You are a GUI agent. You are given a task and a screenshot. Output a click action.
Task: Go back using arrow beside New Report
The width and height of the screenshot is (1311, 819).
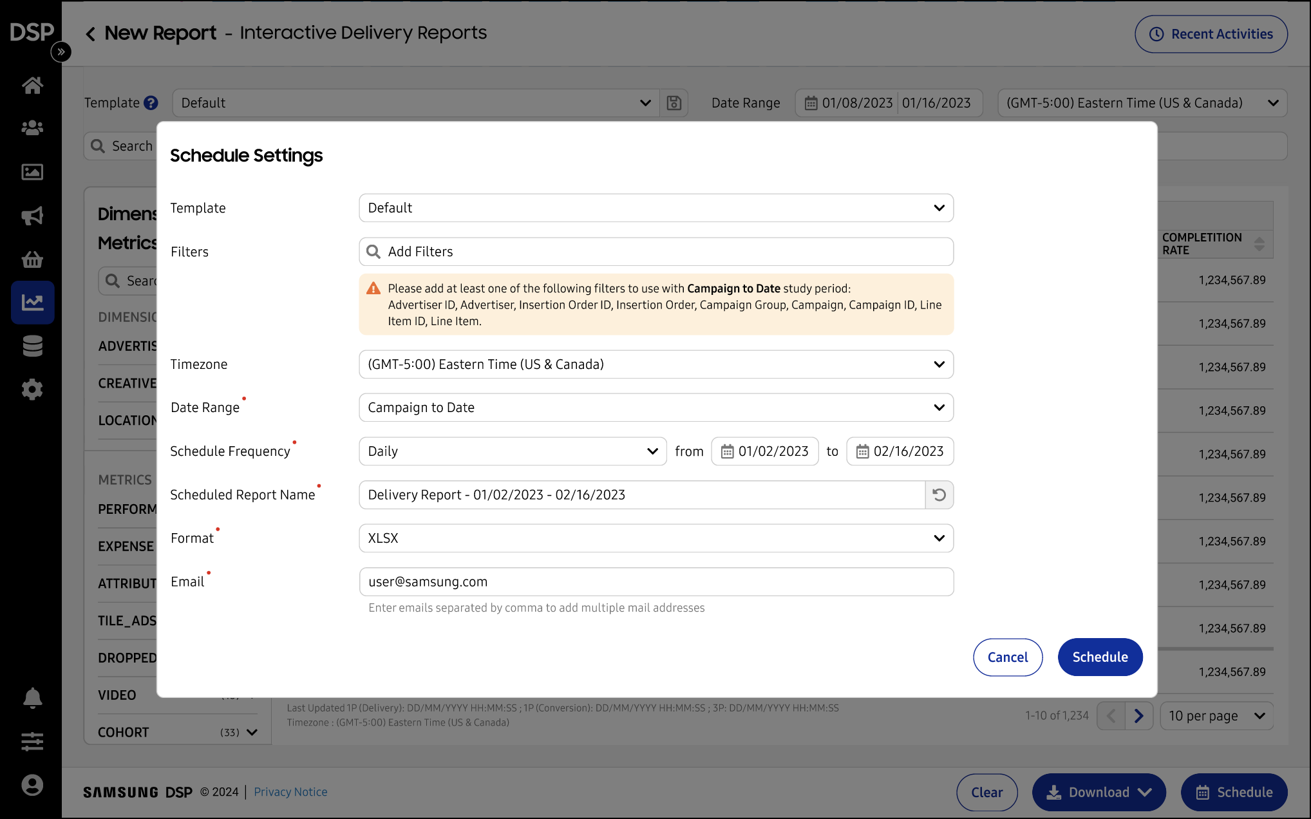tap(91, 33)
